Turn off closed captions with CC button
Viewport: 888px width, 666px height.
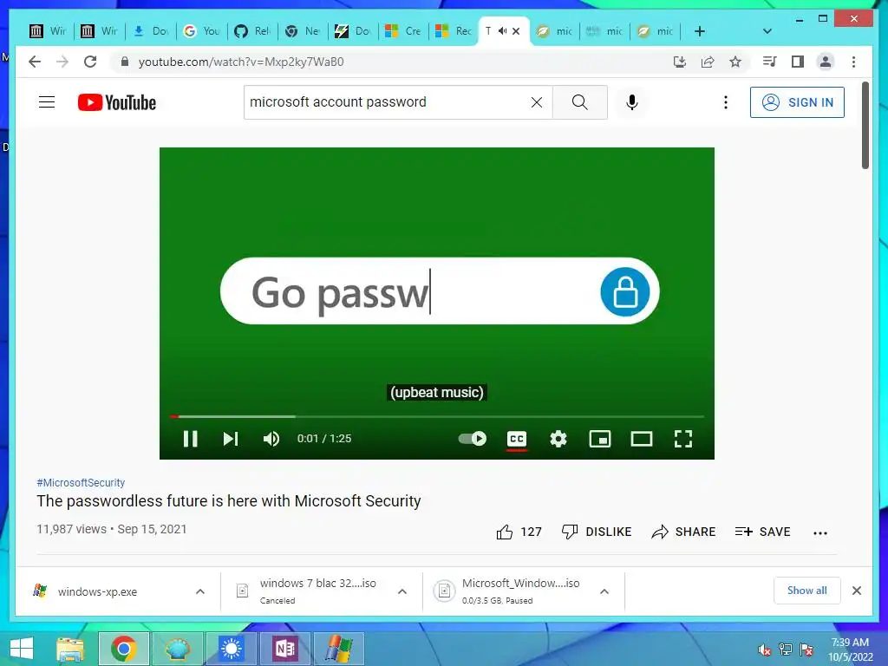[x=517, y=439]
